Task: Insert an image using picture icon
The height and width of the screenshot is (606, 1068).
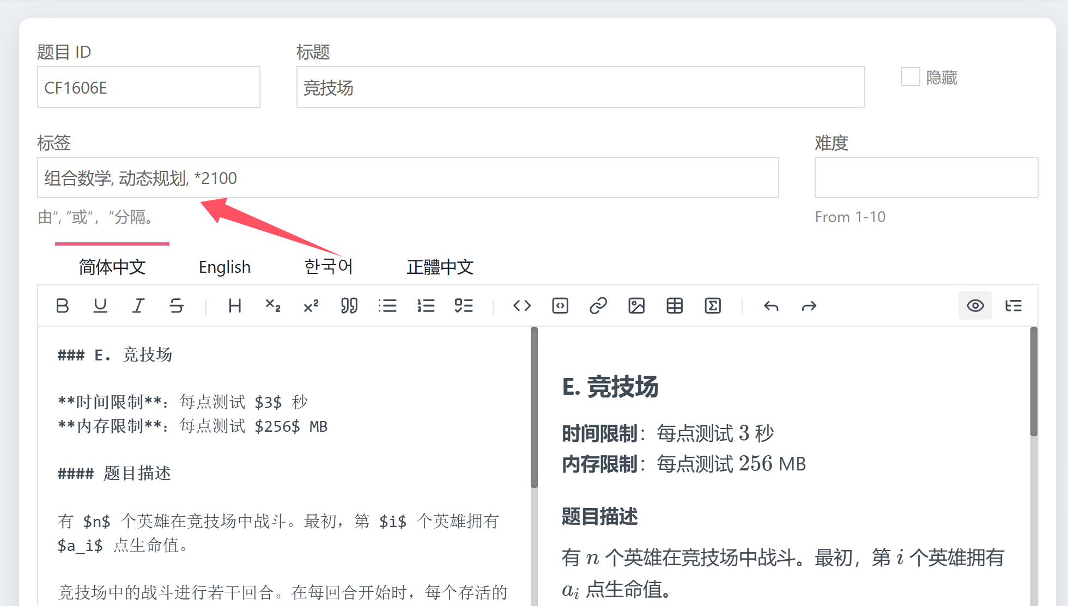Action: 636,306
